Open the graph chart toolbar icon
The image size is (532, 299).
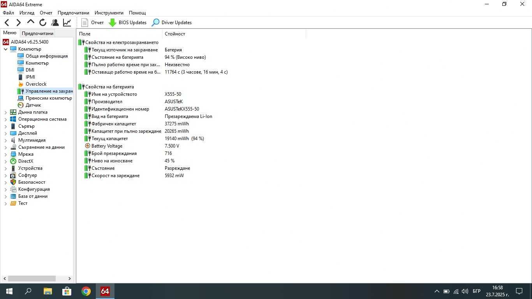coord(67,23)
